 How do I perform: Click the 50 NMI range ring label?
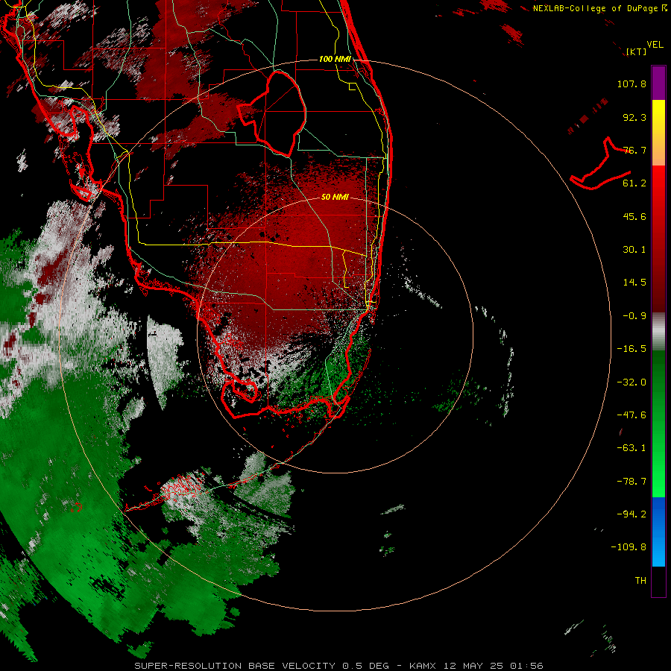tap(335, 197)
